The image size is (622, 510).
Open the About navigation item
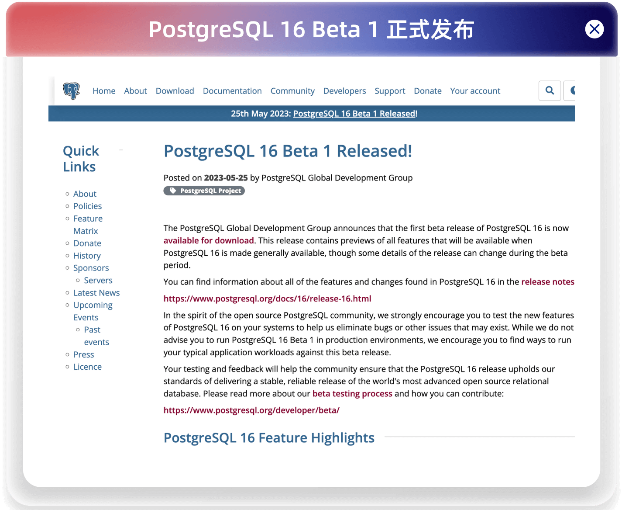coord(135,91)
